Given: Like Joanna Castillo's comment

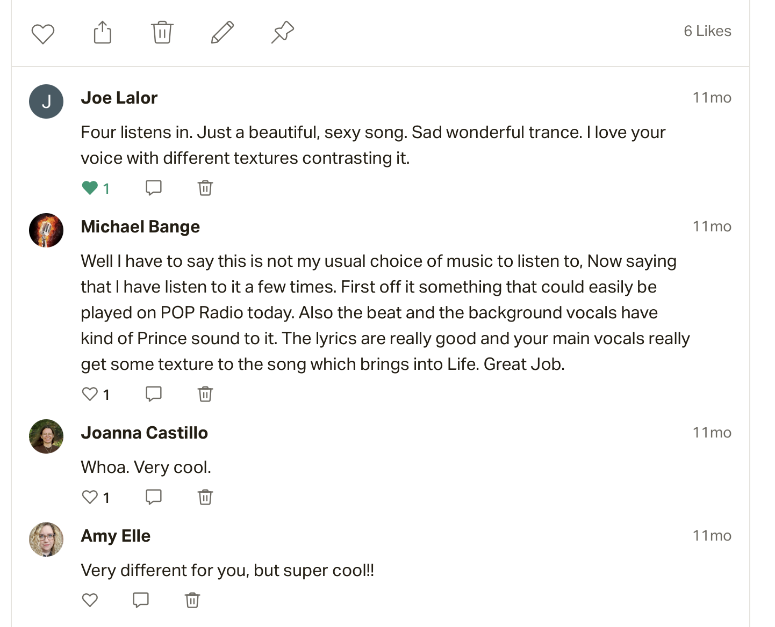Looking at the screenshot, I should [x=90, y=497].
